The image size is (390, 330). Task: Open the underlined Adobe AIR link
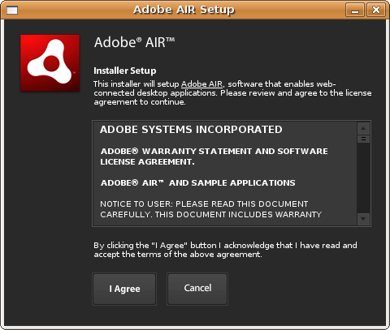click(202, 84)
